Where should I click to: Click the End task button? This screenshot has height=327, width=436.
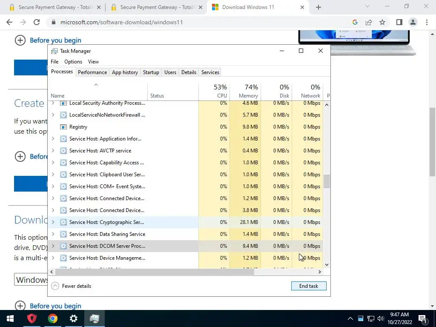[x=309, y=286]
